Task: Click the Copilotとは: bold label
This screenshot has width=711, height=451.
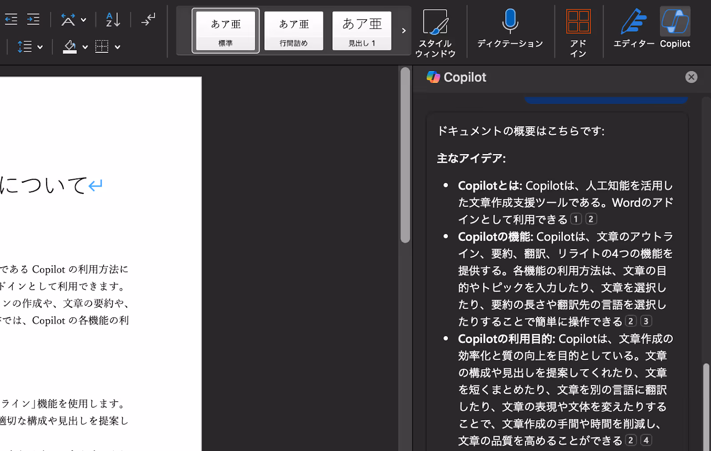Action: [x=490, y=186]
